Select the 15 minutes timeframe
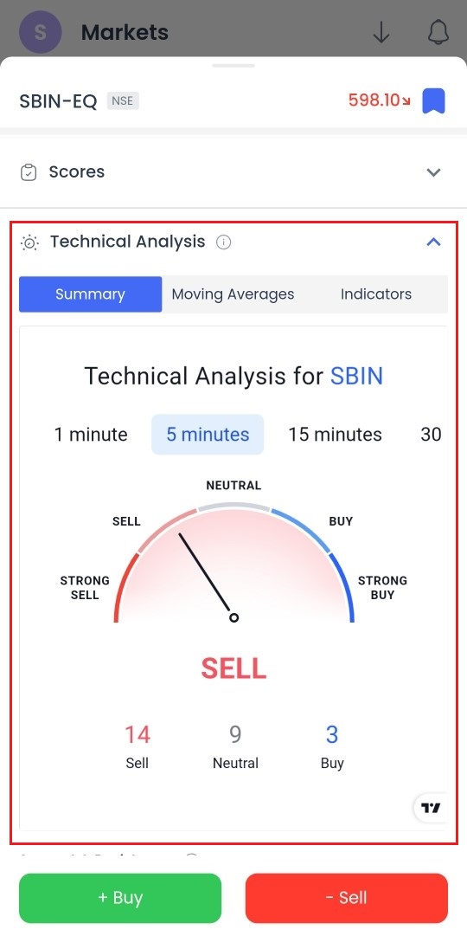 (336, 435)
